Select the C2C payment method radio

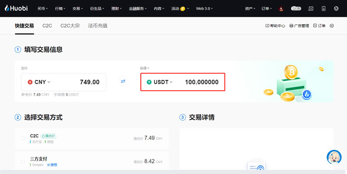point(23,138)
